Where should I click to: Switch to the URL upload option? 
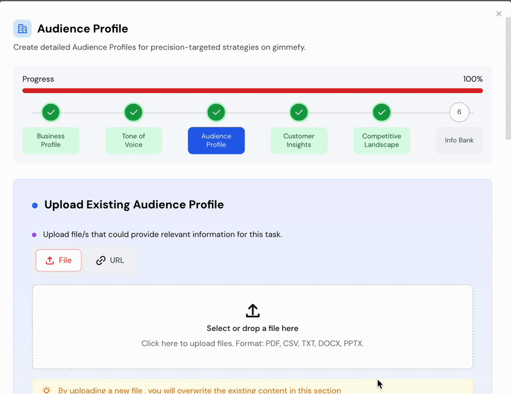(111, 260)
